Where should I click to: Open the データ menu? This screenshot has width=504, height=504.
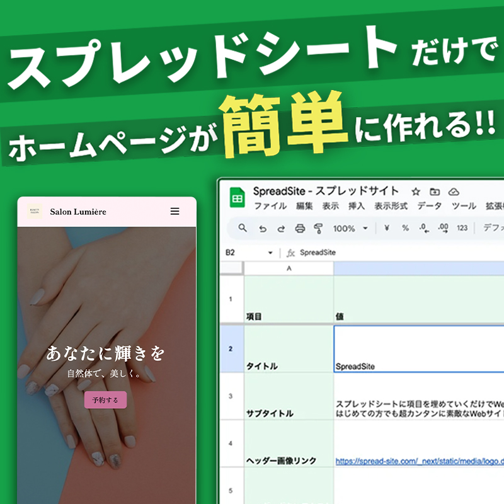429,206
